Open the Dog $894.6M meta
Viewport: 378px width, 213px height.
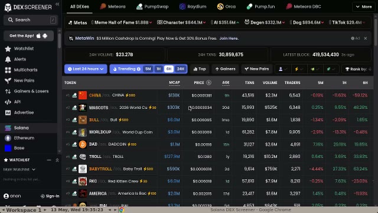307,22
